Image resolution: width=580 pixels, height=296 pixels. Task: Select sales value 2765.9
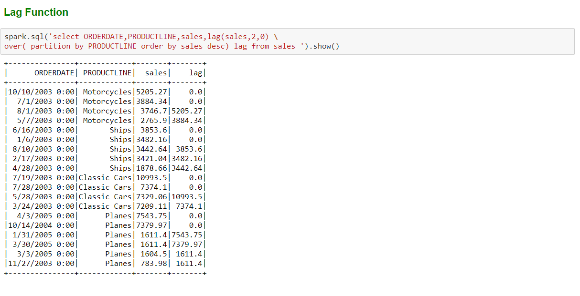pyautogui.click(x=154, y=121)
